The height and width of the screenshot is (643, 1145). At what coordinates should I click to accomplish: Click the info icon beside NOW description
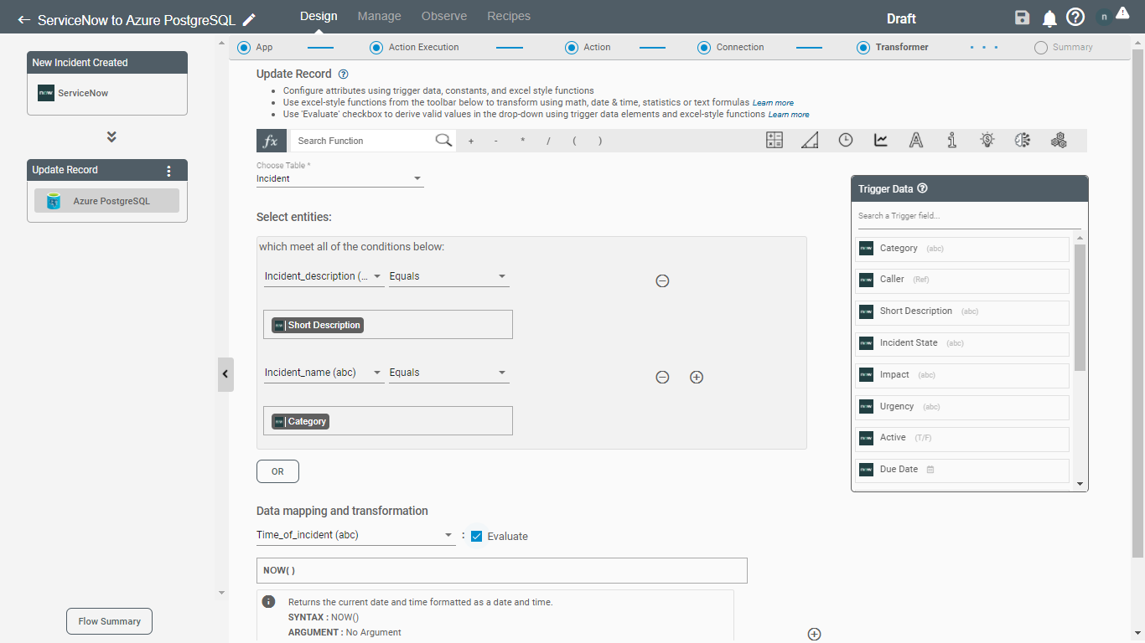point(268,602)
